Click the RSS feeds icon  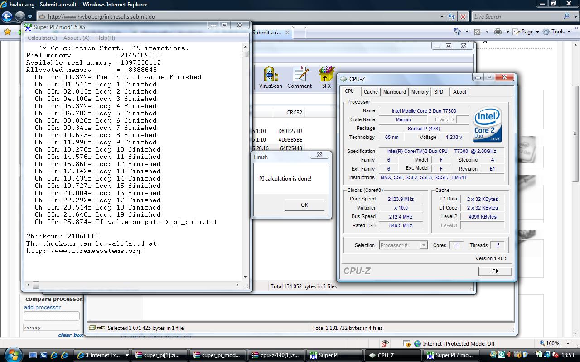(x=477, y=32)
